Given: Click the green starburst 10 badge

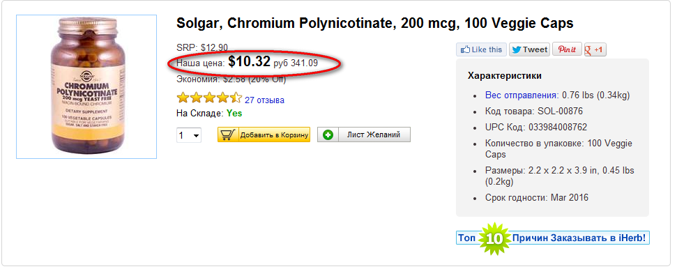Looking at the screenshot, I should [x=494, y=238].
